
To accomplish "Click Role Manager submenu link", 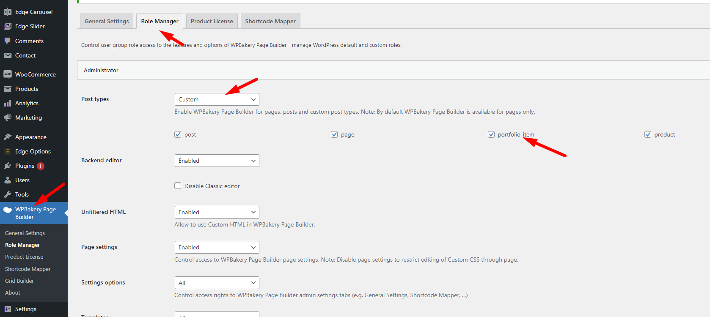I will tap(22, 245).
